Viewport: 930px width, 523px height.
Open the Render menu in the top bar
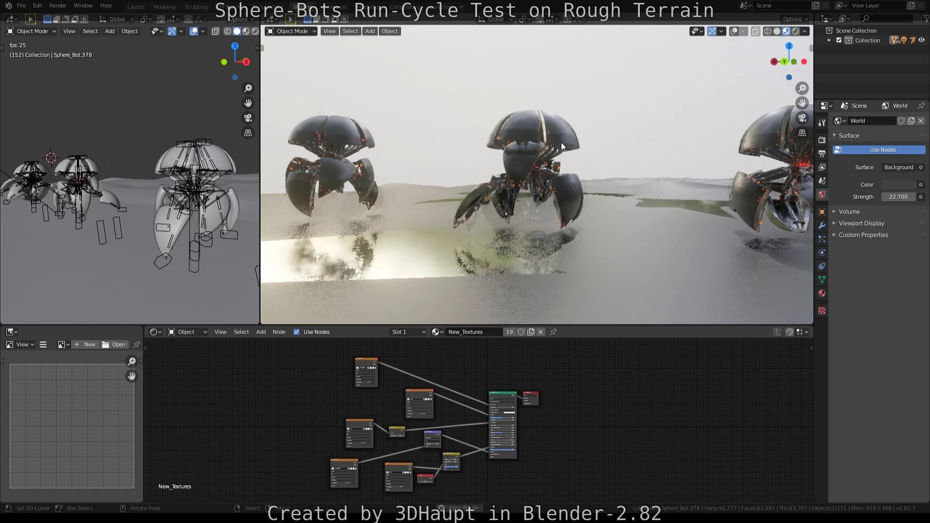58,5
